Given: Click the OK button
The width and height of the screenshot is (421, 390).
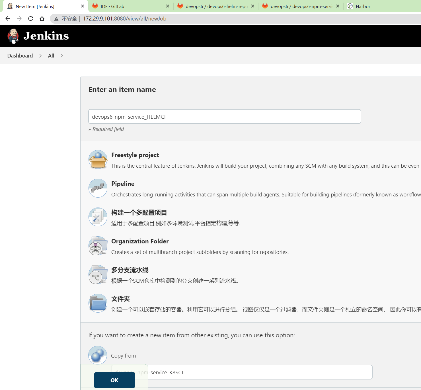Looking at the screenshot, I should pyautogui.click(x=114, y=380).
